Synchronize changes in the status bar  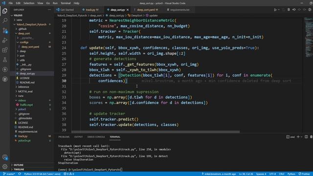click(20, 174)
